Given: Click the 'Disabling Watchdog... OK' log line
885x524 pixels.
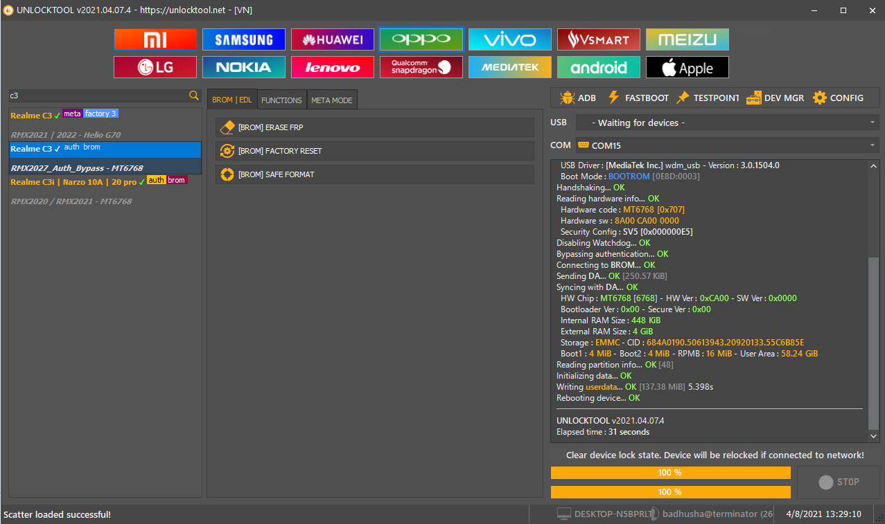Looking at the screenshot, I should [x=603, y=243].
